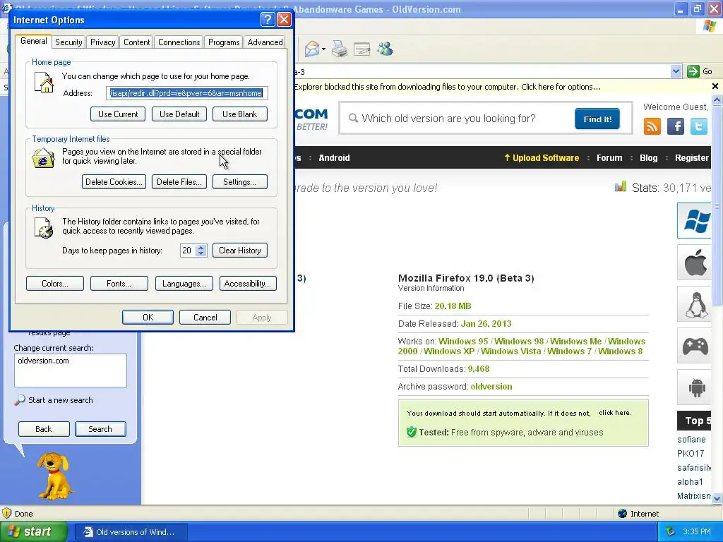Screen dimensions: 723x542
Task: Open the Facebook icon on OldVersion site
Action: (676, 126)
